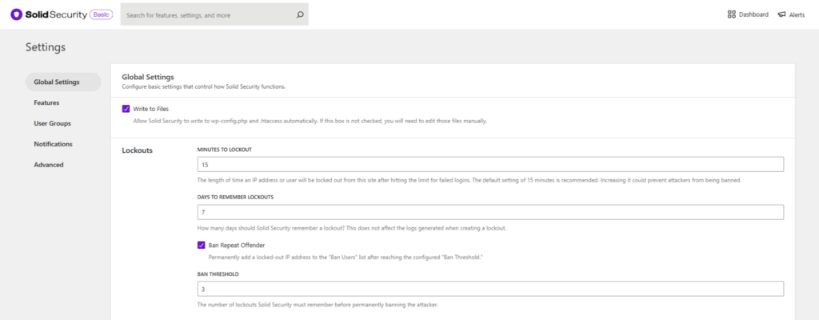This screenshot has height=320, width=819.
Task: Click the Days to Remember Lockouts field
Action: coord(489,212)
